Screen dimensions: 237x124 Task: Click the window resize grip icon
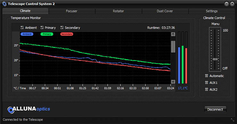(x=233, y=120)
